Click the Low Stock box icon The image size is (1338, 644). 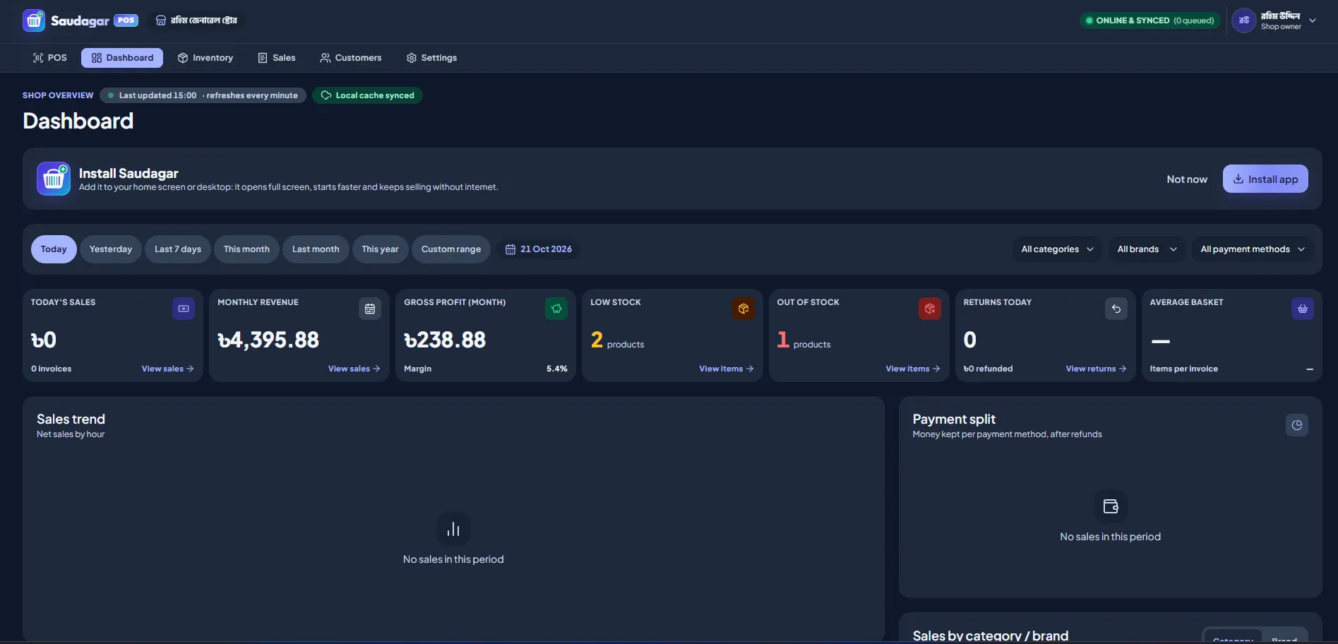pos(743,309)
